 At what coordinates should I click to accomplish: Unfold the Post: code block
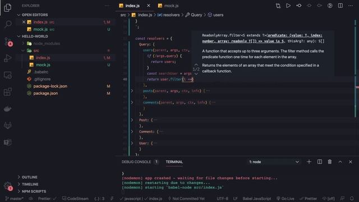pos(132,120)
